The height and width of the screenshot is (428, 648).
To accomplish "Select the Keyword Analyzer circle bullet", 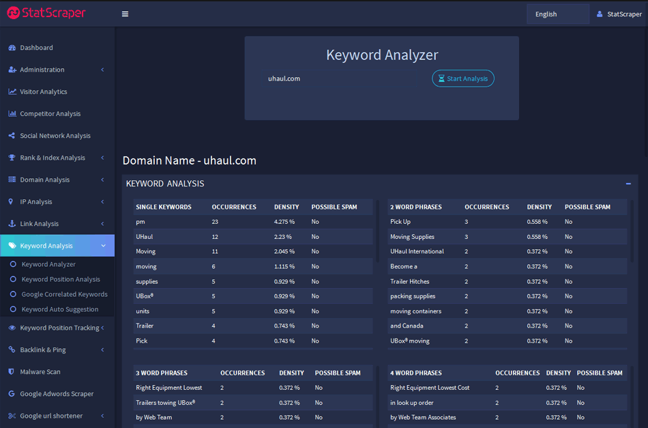I will pos(13,263).
